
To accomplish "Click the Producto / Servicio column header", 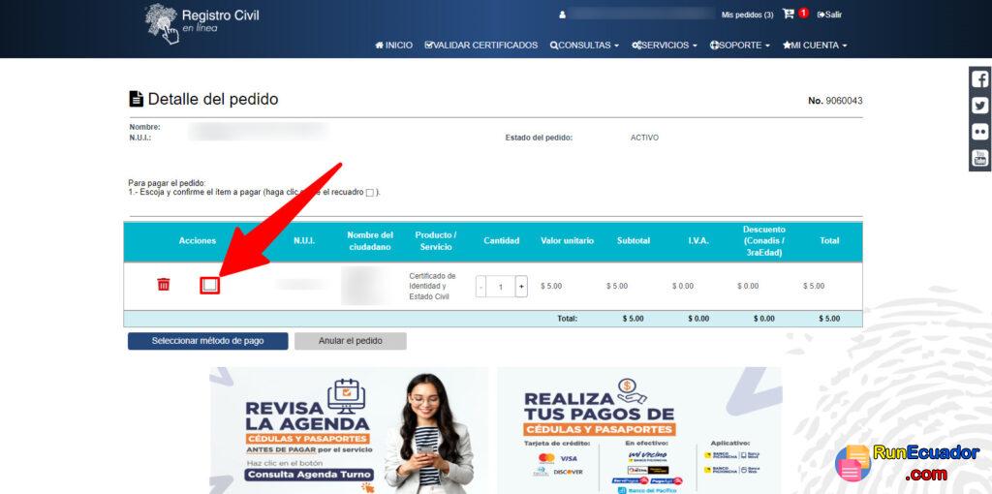I will (x=436, y=241).
